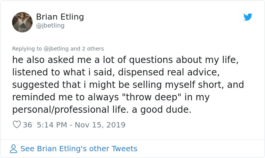
Task: Click the person silhouette icon in footer
Action: click(x=14, y=149)
